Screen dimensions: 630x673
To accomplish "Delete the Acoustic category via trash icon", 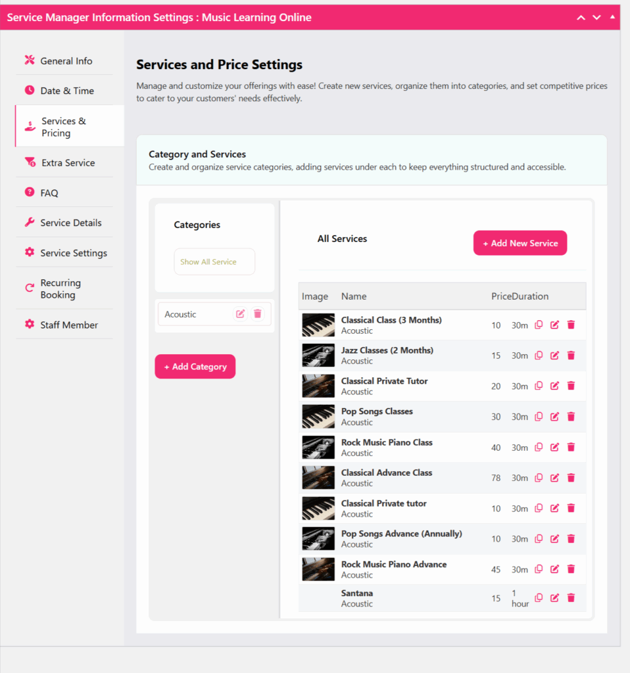I will (257, 313).
